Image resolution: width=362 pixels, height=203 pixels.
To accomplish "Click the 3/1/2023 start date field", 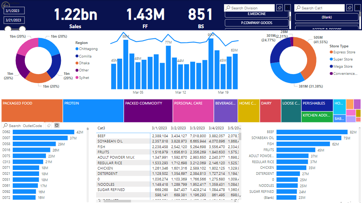I will tap(14, 11).
